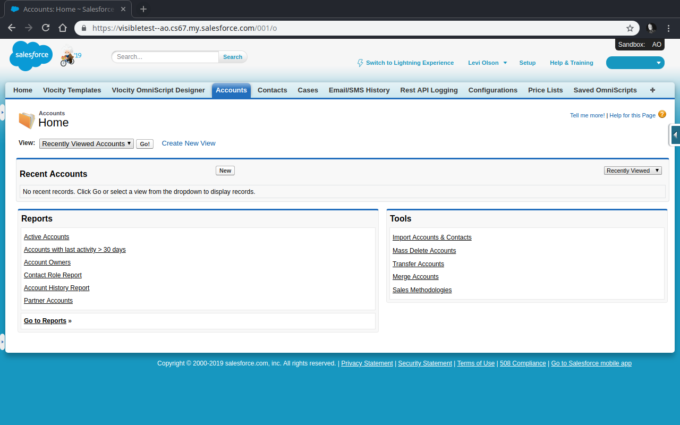Viewport: 680px width, 425px height.
Task: Open the plus All Tabs icon
Action: [x=652, y=90]
